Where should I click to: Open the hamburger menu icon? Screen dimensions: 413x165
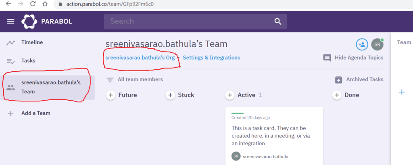click(x=10, y=21)
